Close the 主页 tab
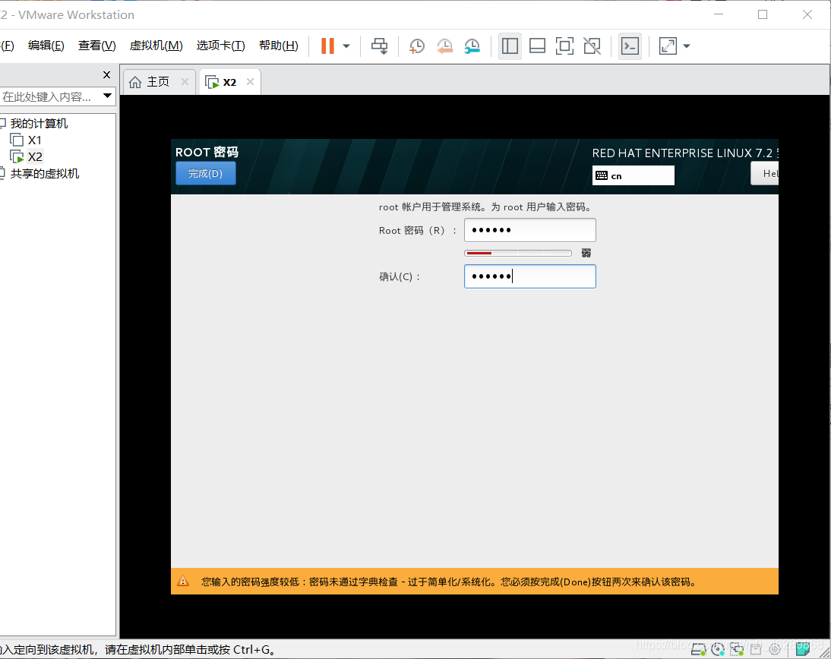This screenshot has height=659, width=831. click(185, 81)
